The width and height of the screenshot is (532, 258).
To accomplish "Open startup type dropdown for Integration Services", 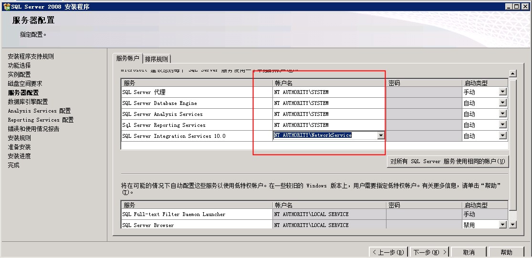I will pos(503,136).
